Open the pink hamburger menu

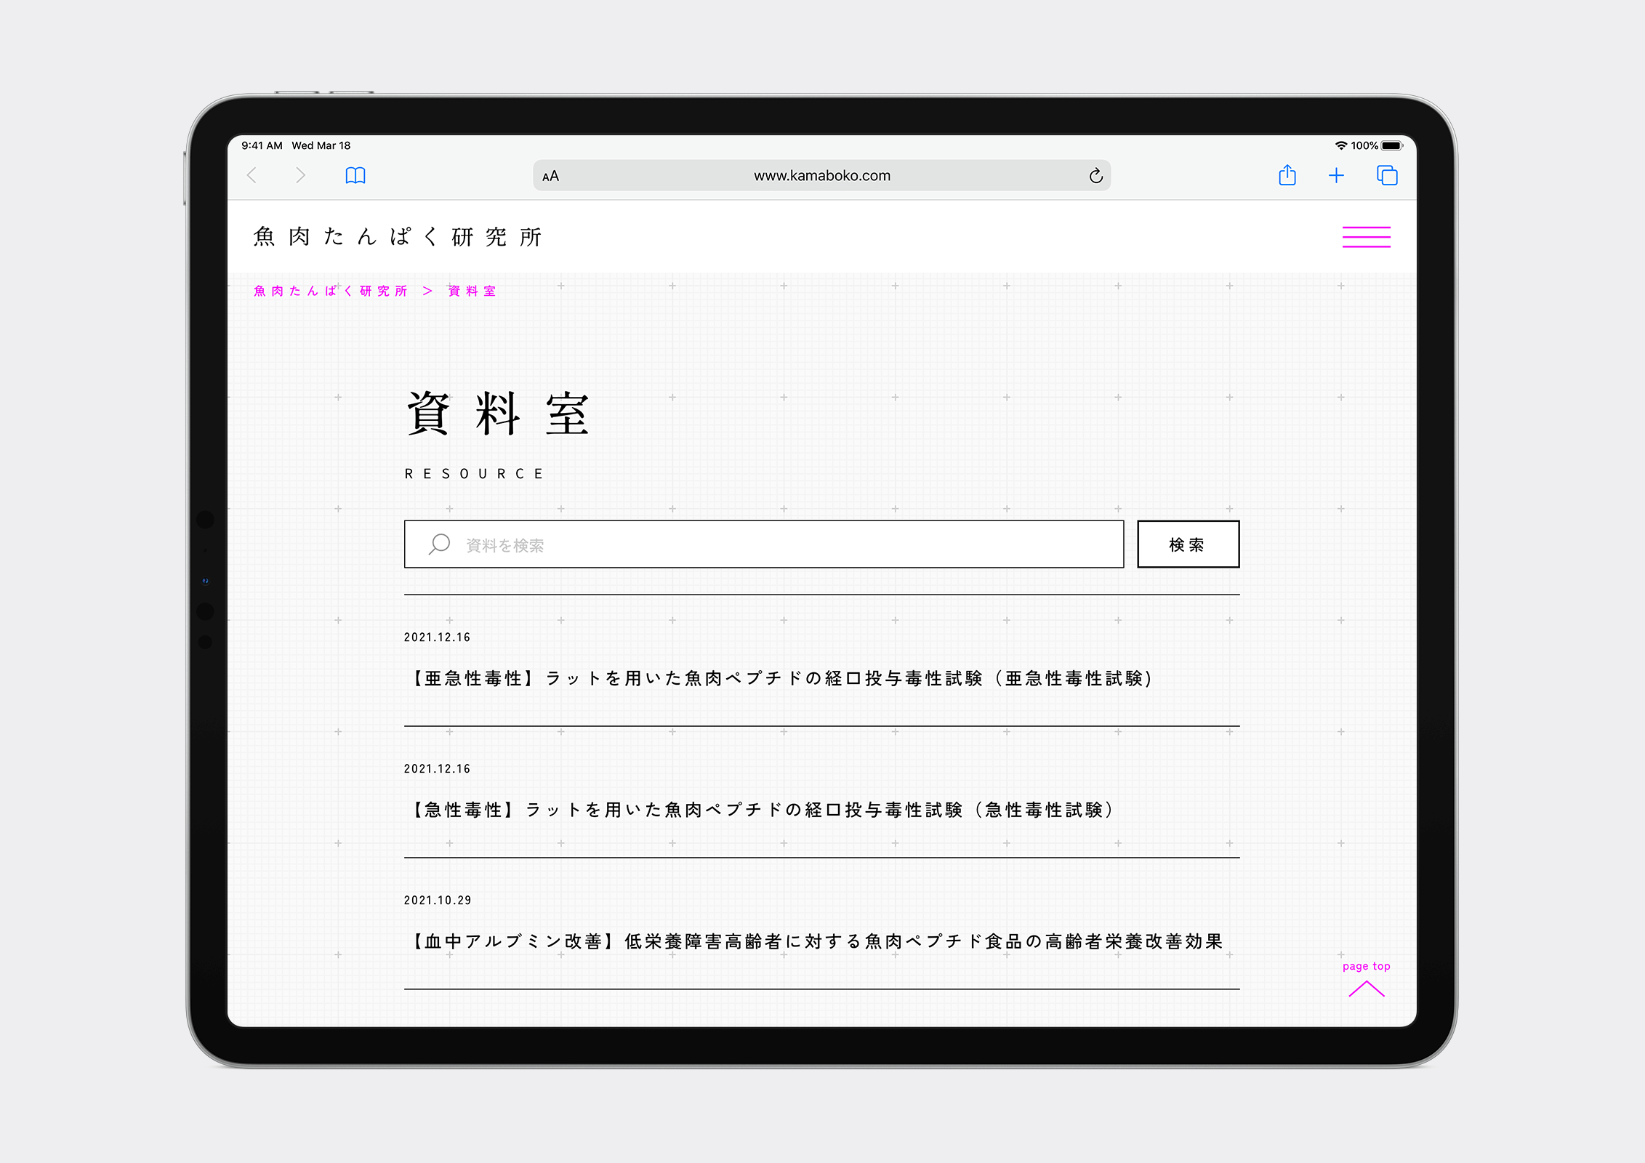[1366, 237]
